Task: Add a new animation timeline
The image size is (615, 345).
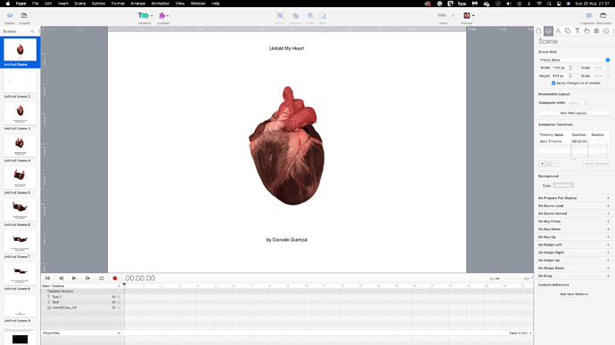Action: pyautogui.click(x=542, y=164)
